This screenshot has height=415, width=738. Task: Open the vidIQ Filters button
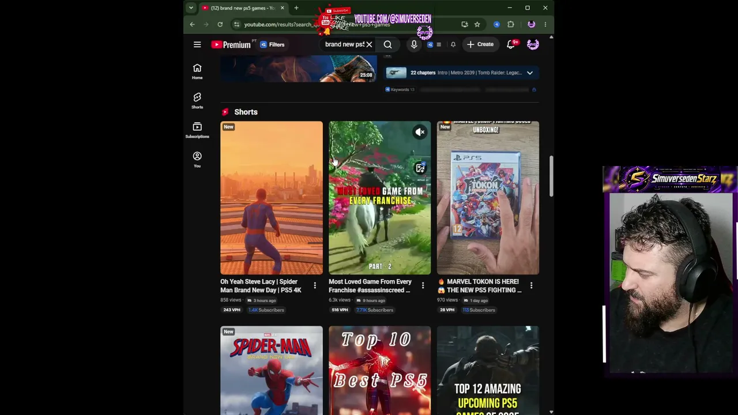272,44
